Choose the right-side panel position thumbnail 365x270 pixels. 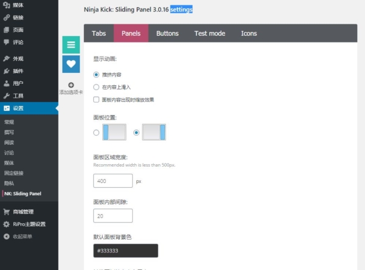[154, 132]
